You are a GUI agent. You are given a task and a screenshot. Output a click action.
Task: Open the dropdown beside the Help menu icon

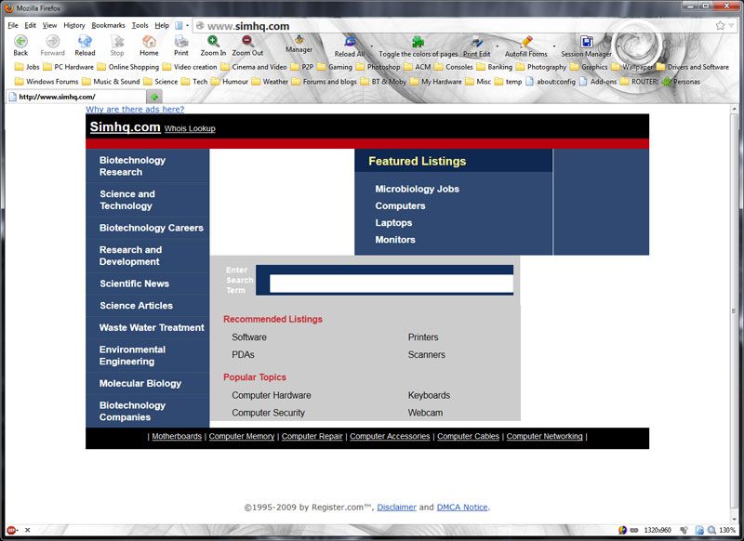187,26
